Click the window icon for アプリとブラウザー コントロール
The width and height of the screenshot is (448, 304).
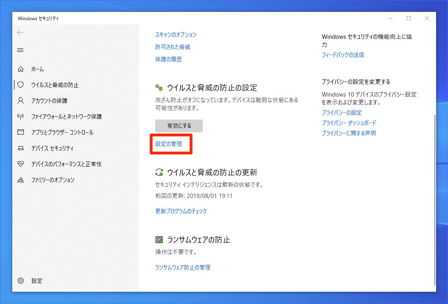(x=21, y=132)
